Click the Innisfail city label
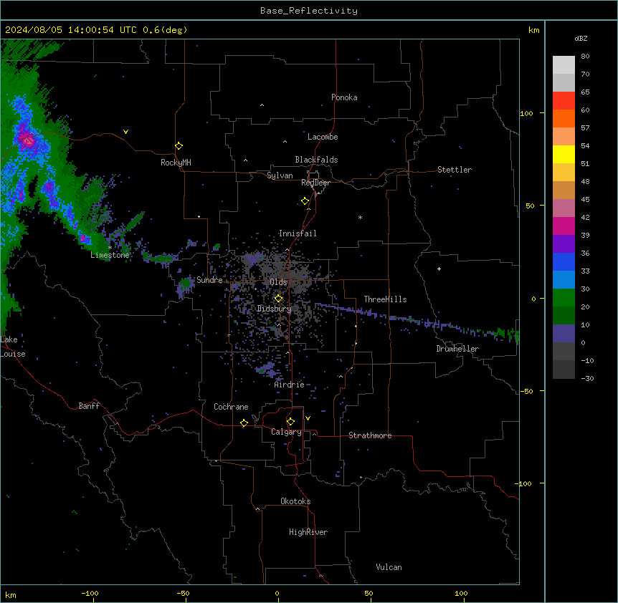Image resolution: width=618 pixels, height=603 pixels. coord(298,233)
